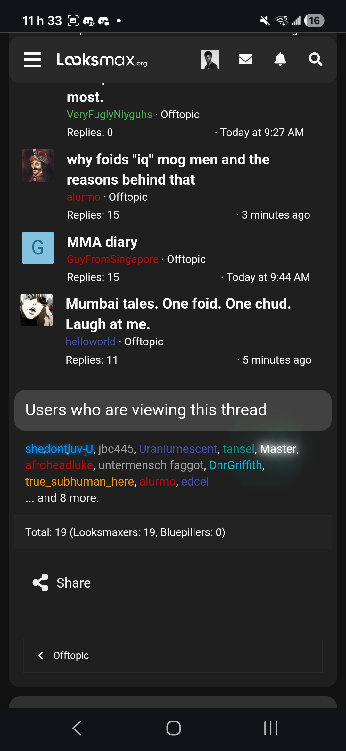Show notifications via bell icon
Image resolution: width=346 pixels, height=751 pixels.
(x=280, y=59)
